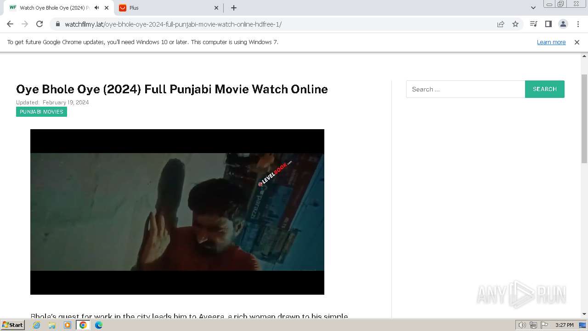Launch Microsoft Edge from taskbar
The height and width of the screenshot is (331, 588).
click(99, 325)
